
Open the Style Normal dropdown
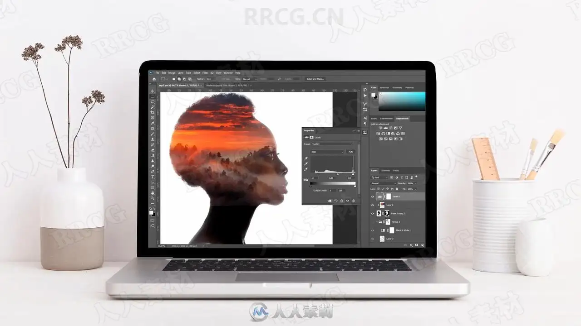click(250, 79)
